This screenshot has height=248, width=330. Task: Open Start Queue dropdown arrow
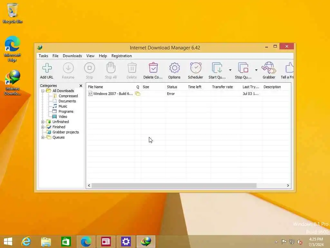[230, 70]
